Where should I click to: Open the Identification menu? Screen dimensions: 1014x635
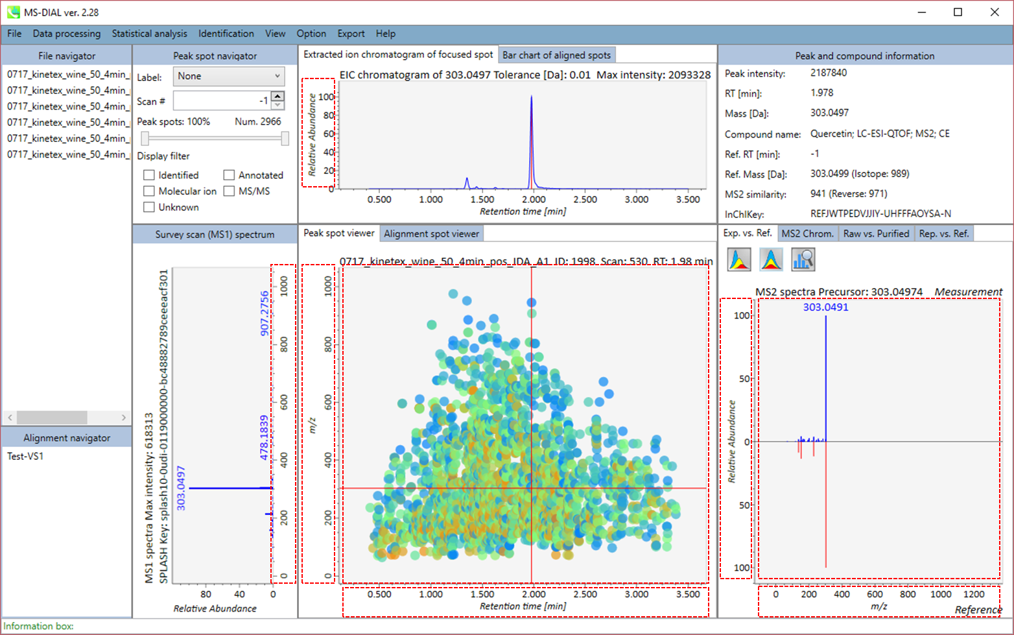[226, 34]
